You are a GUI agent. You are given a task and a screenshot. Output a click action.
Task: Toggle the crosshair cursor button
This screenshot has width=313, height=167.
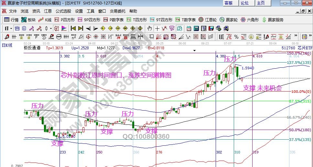pos(157,28)
